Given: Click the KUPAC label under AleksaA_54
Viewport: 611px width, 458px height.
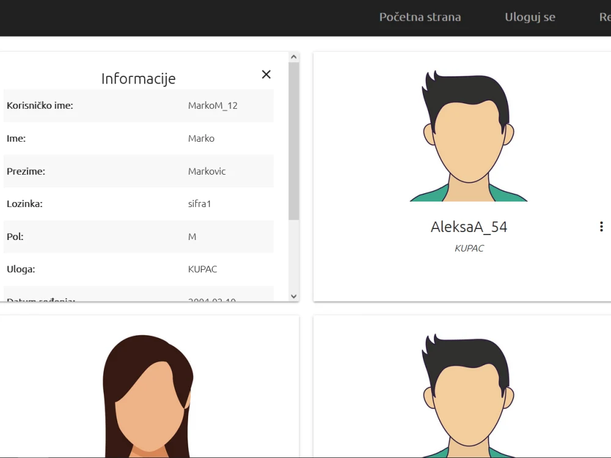Looking at the screenshot, I should pos(469,249).
